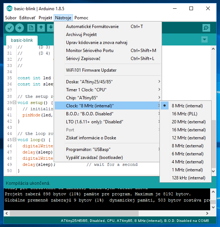
Task: Open Sériový Zapisovač
Action: (108, 59)
